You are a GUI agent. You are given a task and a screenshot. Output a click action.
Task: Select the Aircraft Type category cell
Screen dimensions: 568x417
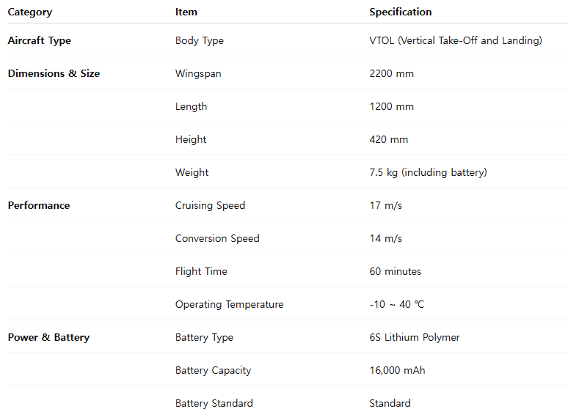coord(40,40)
